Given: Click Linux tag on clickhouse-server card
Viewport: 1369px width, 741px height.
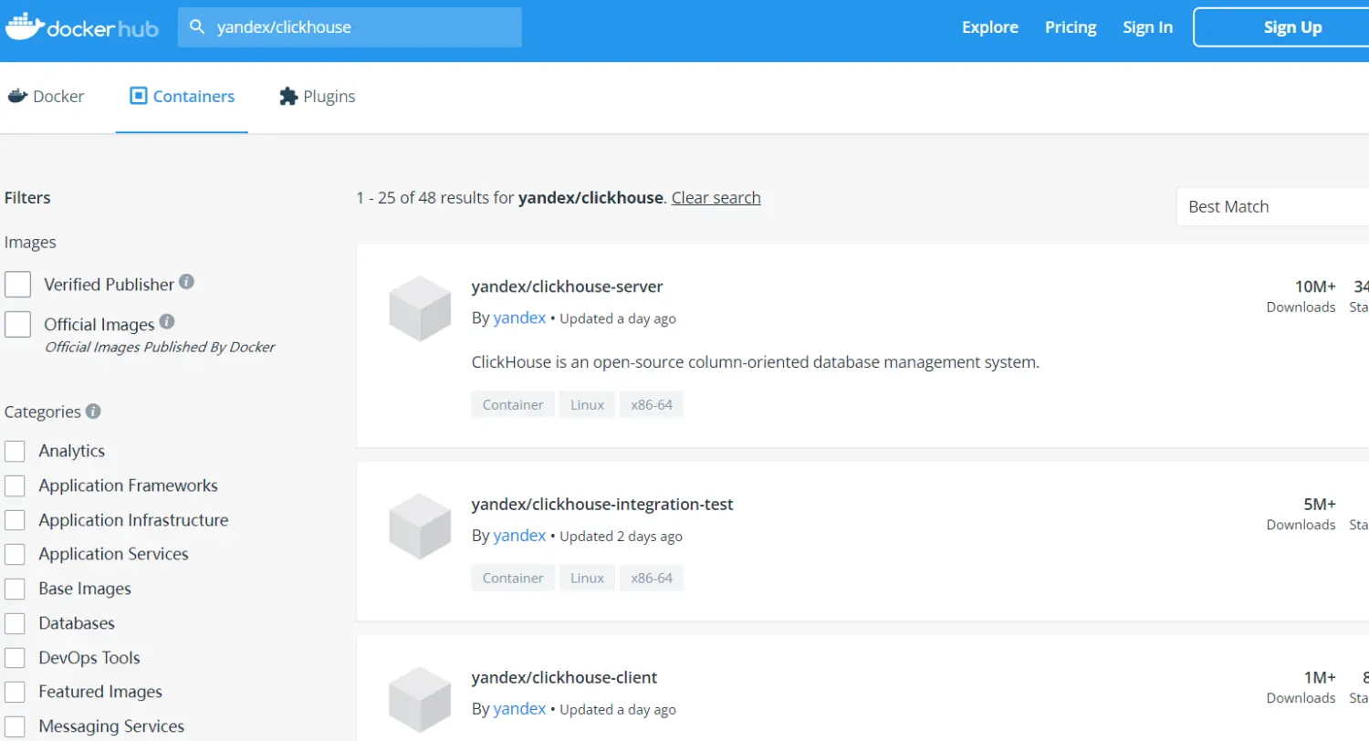Looking at the screenshot, I should tap(587, 404).
